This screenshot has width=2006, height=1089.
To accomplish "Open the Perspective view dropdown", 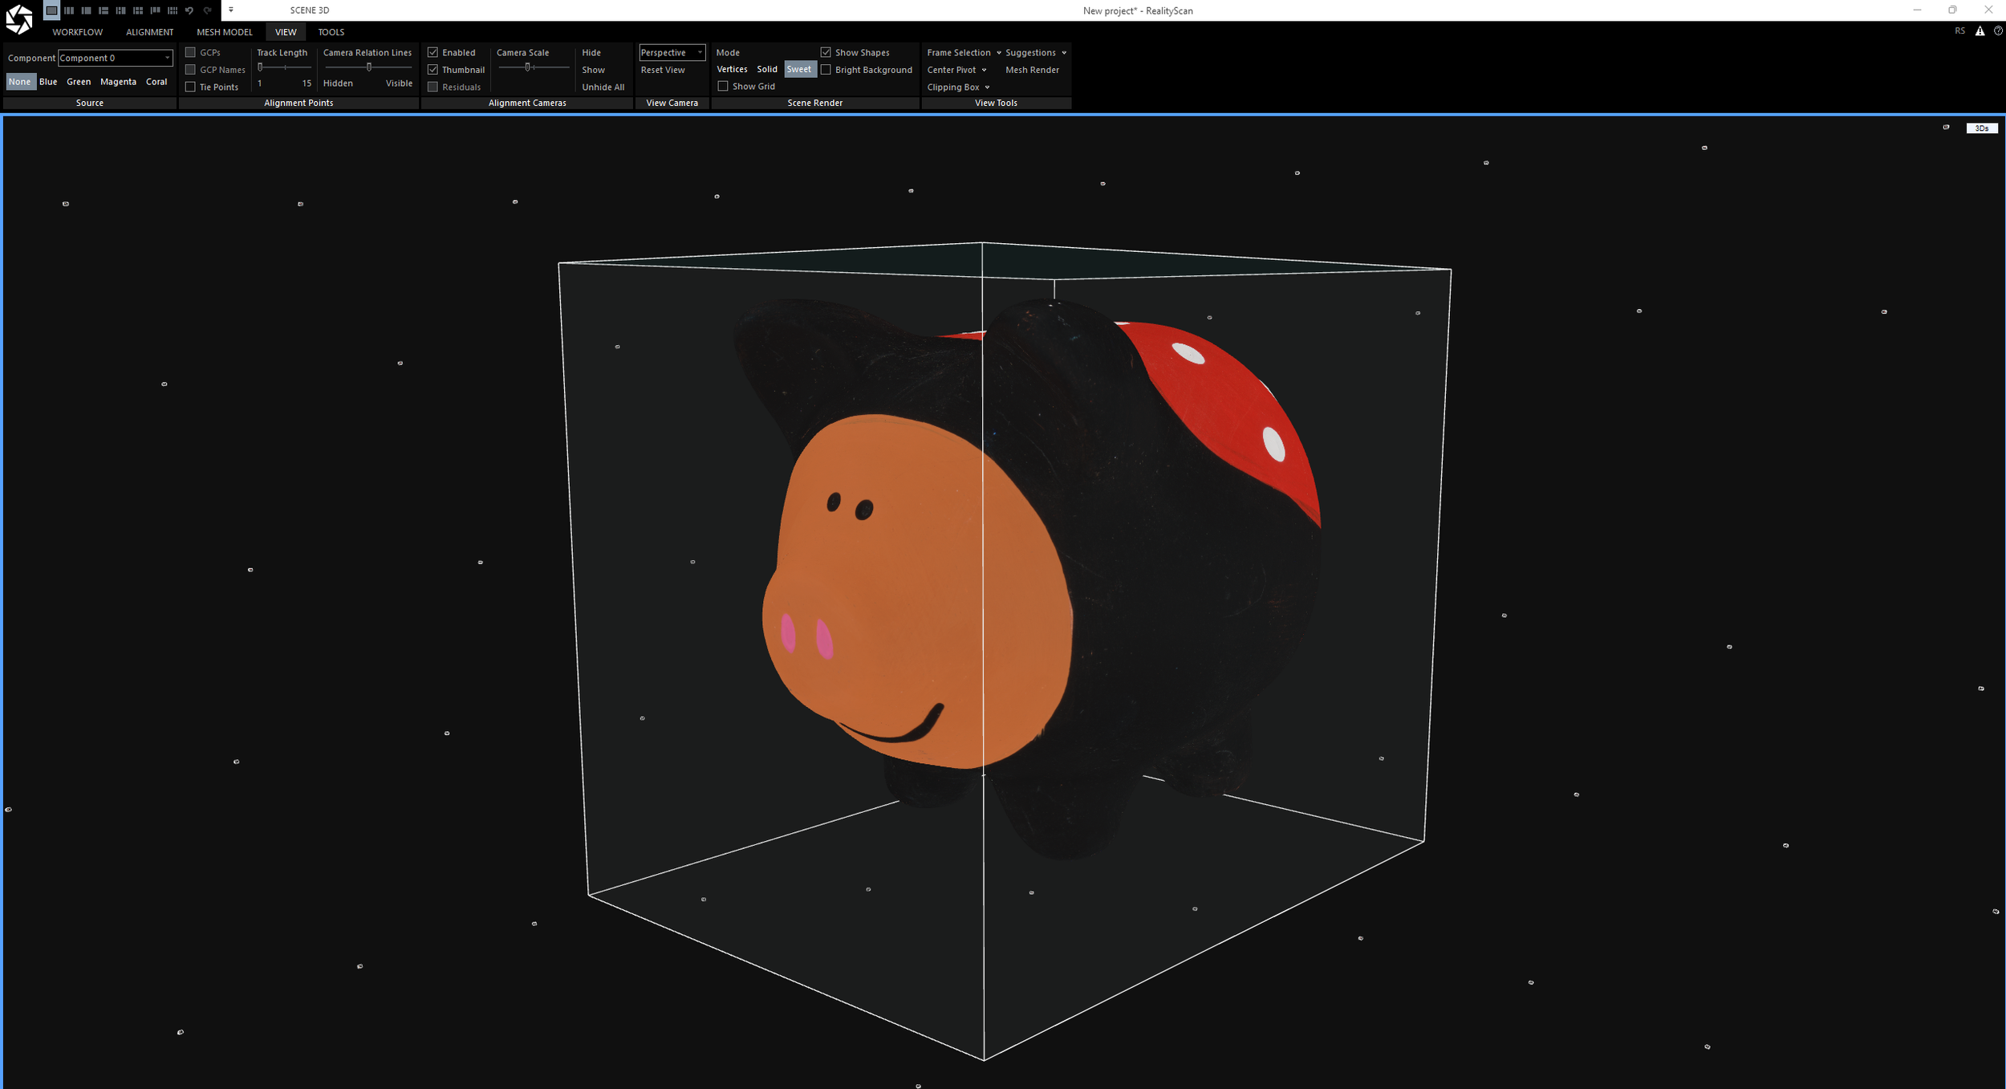I will tap(672, 52).
